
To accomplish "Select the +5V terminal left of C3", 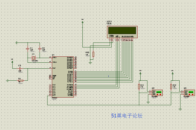I will pos(12,61).
